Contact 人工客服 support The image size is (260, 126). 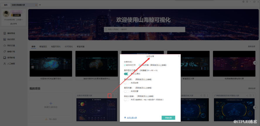tap(11, 64)
